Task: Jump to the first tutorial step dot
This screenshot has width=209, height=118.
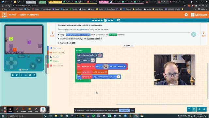Action: [93, 20]
